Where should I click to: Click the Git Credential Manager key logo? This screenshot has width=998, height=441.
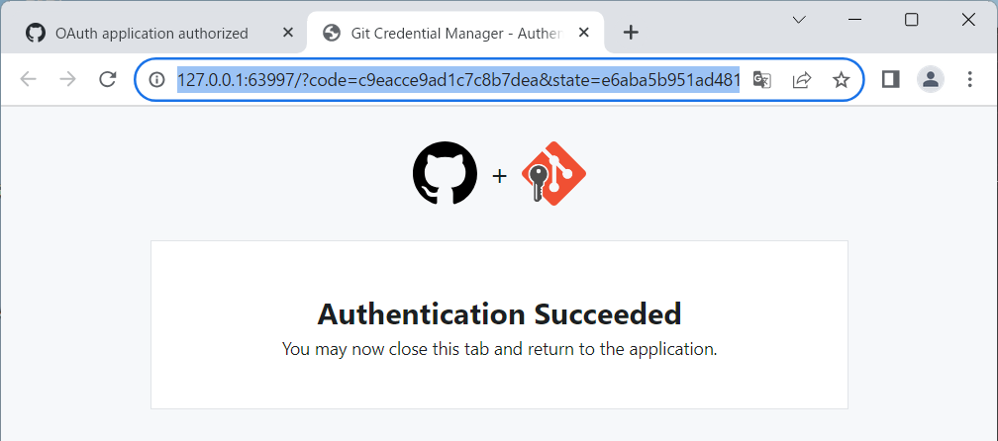coord(553,174)
